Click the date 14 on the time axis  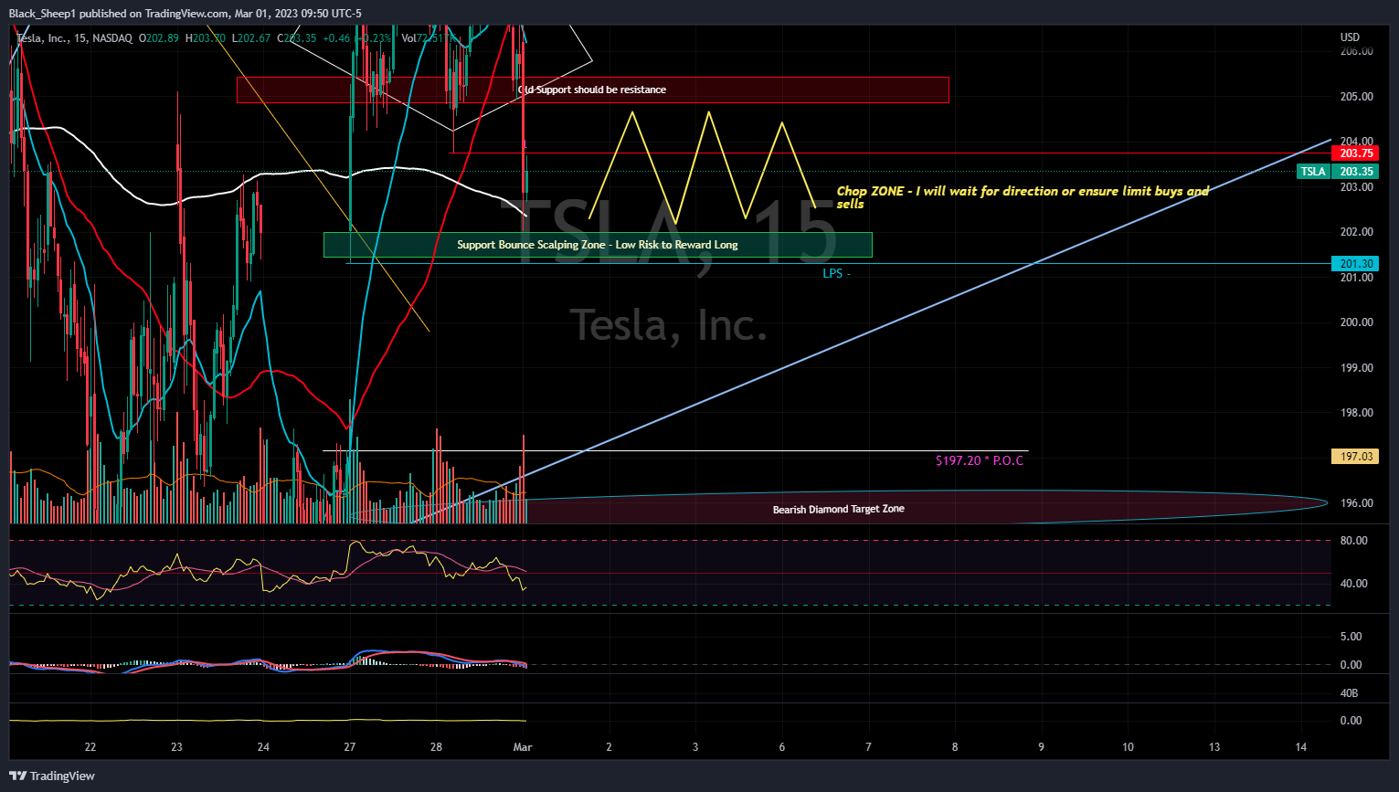click(1301, 747)
